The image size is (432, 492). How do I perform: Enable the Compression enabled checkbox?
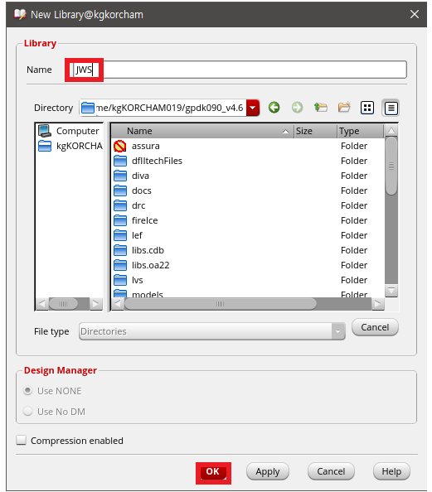point(21,440)
